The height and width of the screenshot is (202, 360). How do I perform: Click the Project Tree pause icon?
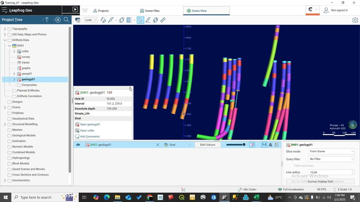(58, 20)
